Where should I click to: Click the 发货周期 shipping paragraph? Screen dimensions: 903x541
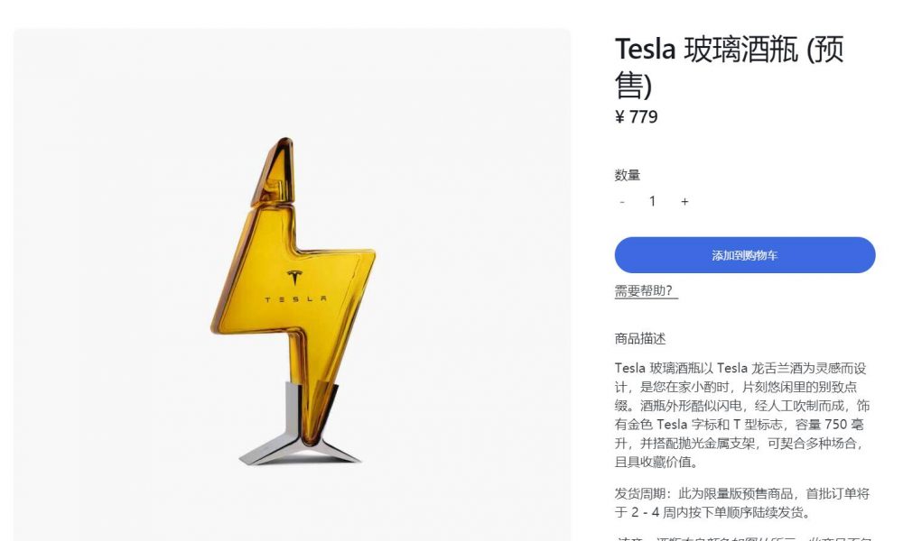(741, 503)
